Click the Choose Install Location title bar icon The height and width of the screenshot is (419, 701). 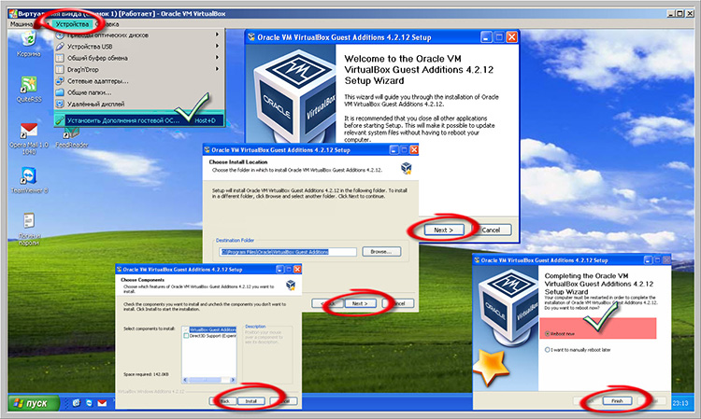point(207,150)
